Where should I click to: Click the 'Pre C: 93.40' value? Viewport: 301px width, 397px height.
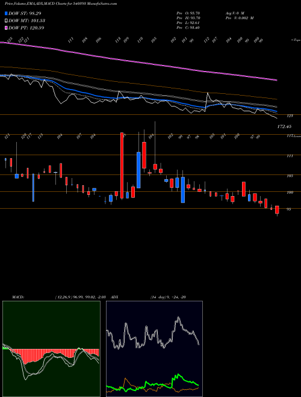[188, 28]
